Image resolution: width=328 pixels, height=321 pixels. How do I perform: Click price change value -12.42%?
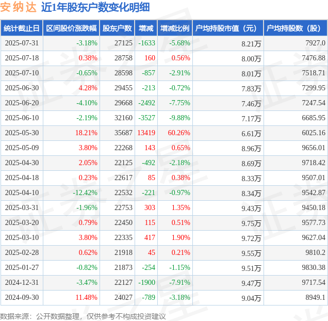pos(85,192)
